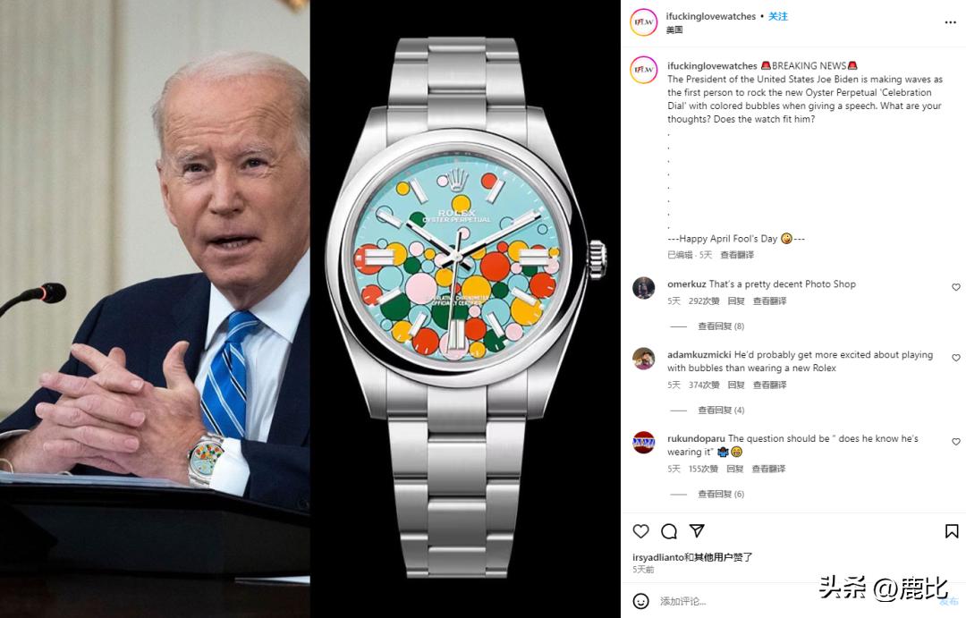This screenshot has height=618, width=966.
Task: Translate caption with 查看翻译
Action: point(737,255)
